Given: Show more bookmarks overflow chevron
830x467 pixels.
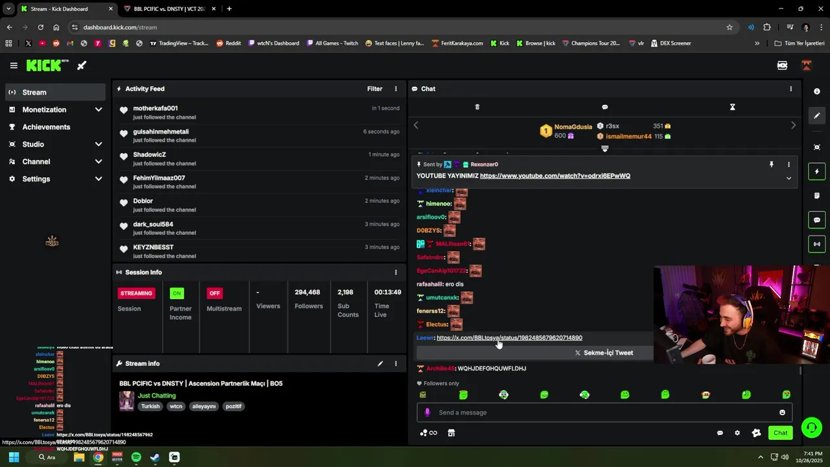Looking at the screenshot, I should [757, 43].
